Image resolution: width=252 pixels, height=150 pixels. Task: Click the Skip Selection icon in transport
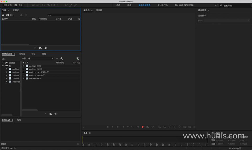[153, 127]
